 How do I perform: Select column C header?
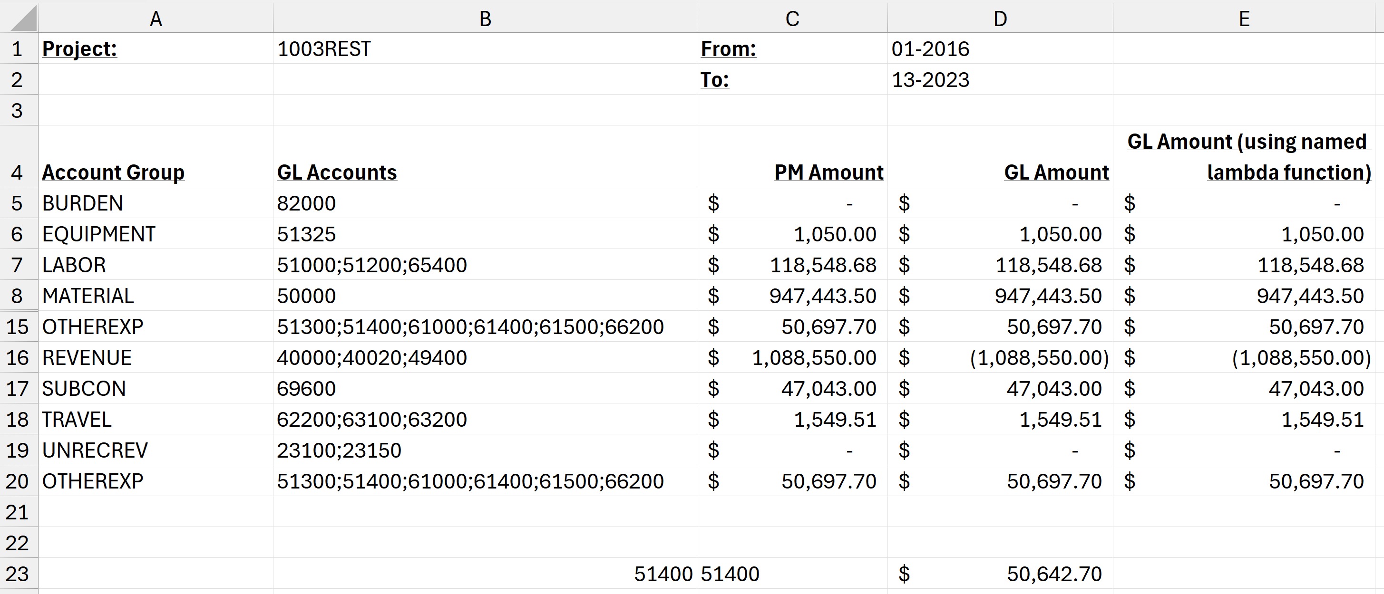click(792, 18)
